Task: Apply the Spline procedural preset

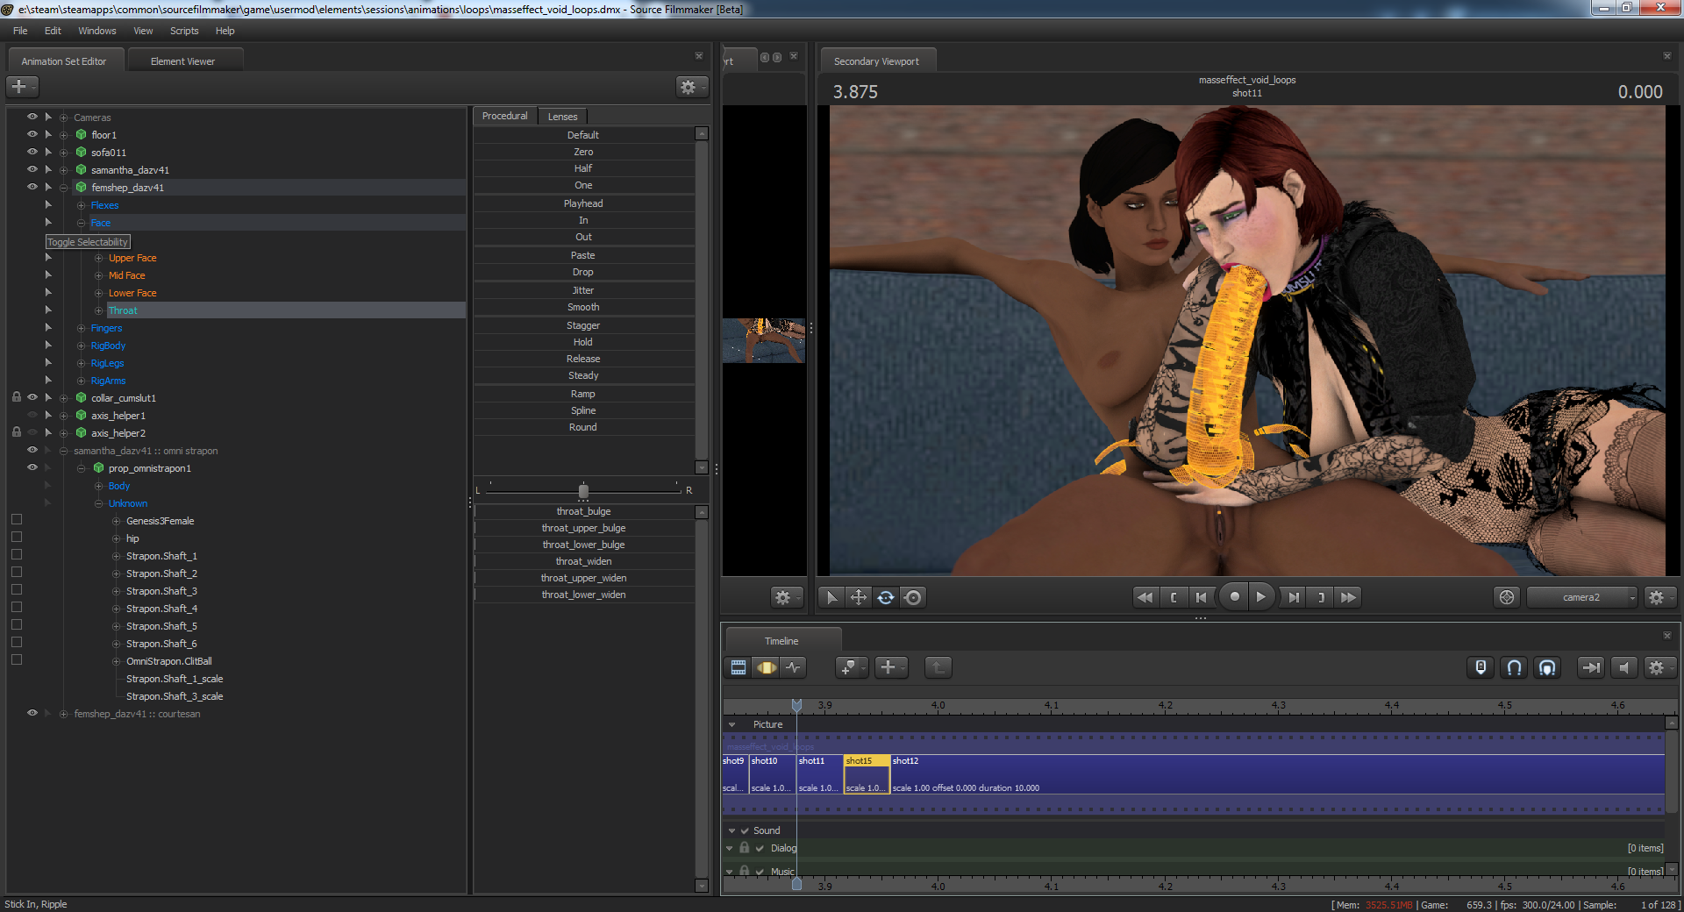Action: point(584,410)
